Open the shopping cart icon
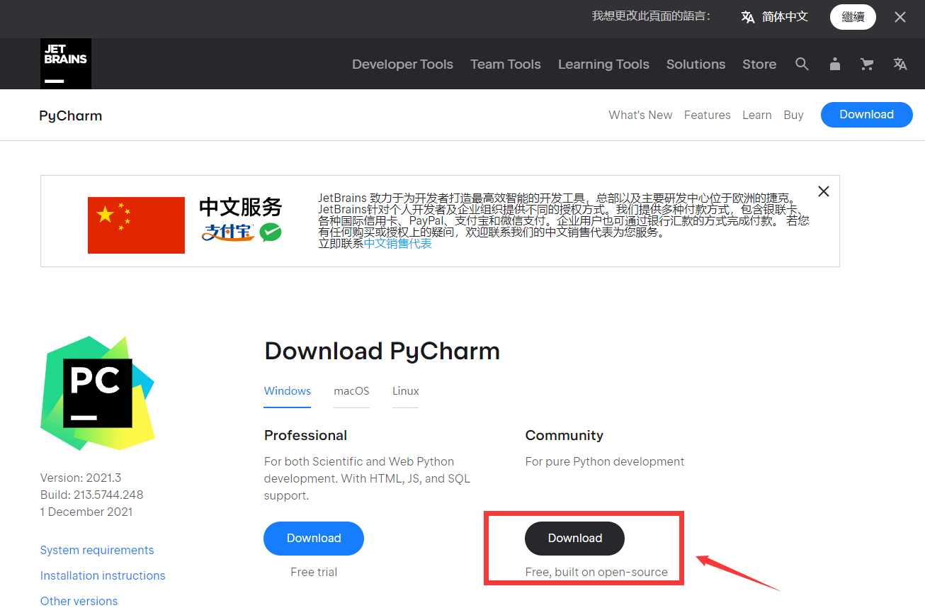Image resolution: width=925 pixels, height=608 pixels. point(867,64)
